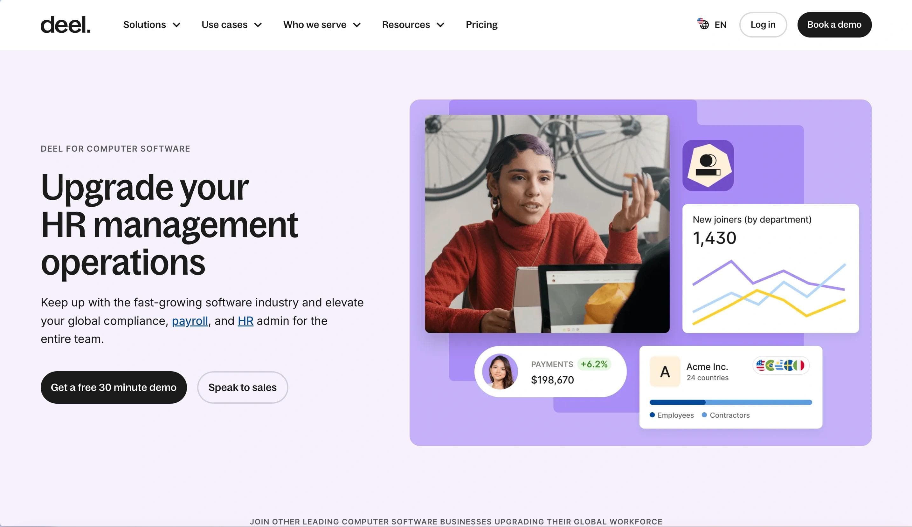Click the Acme Inc. letter A avatar
This screenshot has height=527, width=912.
[665, 372]
